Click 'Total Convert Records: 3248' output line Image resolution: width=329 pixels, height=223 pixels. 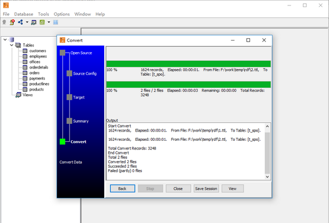(132, 148)
